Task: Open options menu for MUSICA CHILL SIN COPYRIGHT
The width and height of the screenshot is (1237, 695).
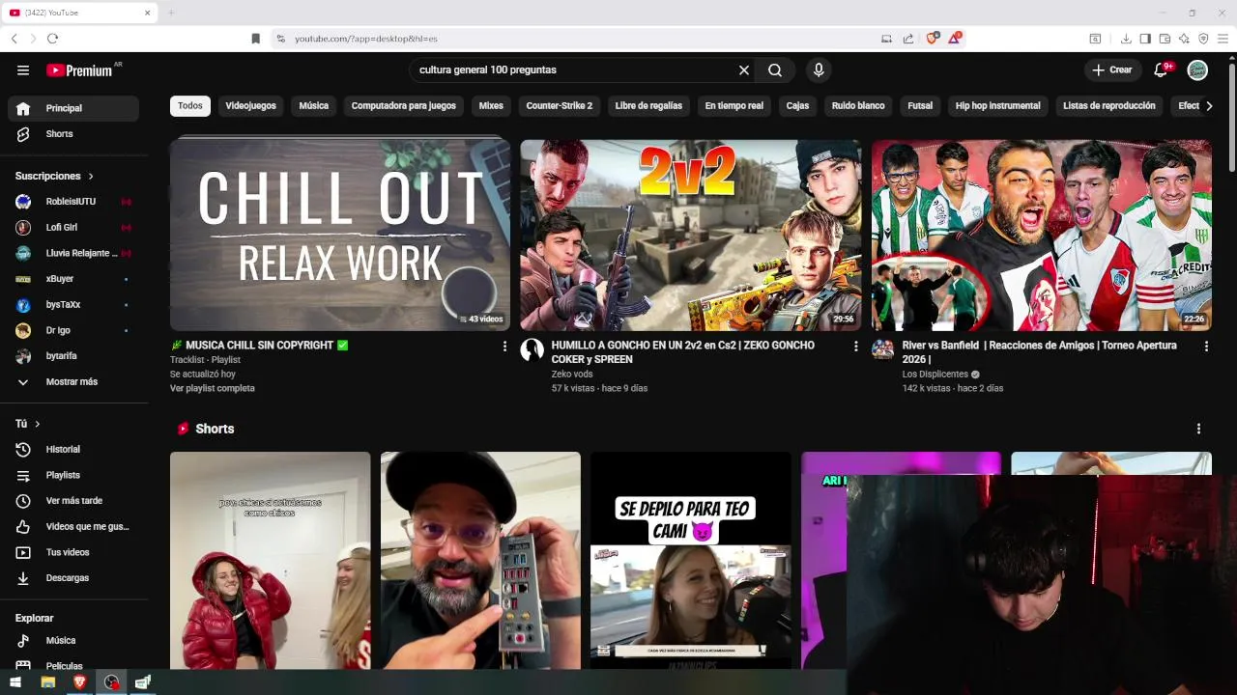Action: [504, 346]
